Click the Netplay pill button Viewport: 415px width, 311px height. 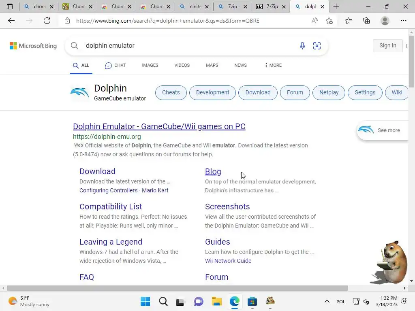tap(329, 93)
